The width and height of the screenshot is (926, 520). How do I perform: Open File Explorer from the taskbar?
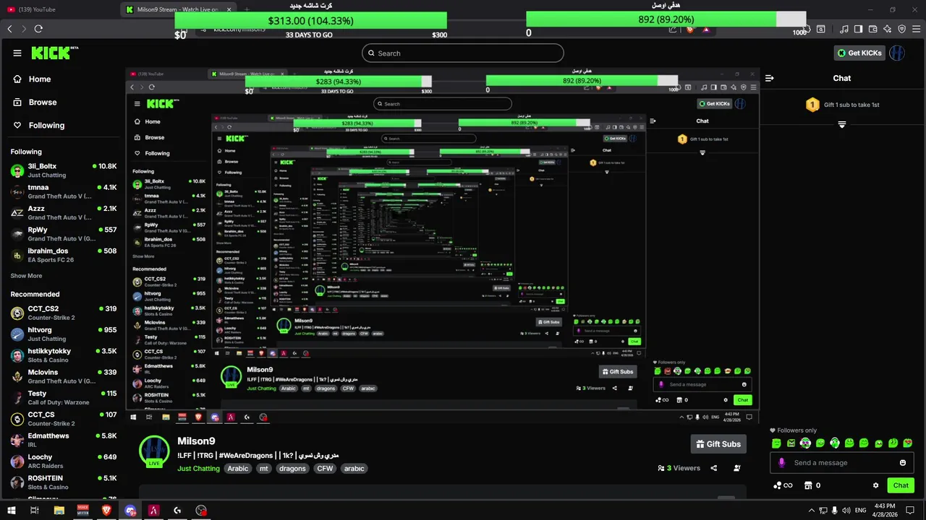coord(59,511)
